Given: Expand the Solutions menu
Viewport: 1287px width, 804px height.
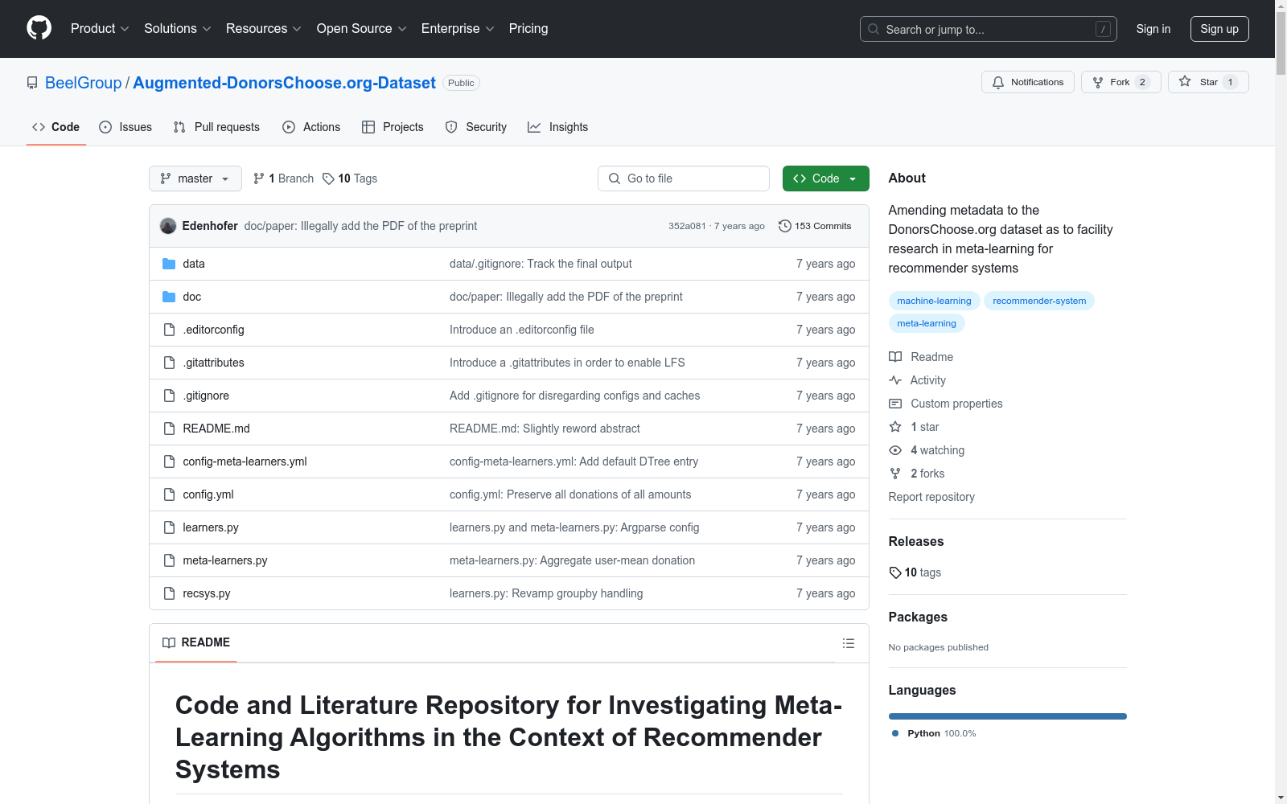Looking at the screenshot, I should (177, 29).
